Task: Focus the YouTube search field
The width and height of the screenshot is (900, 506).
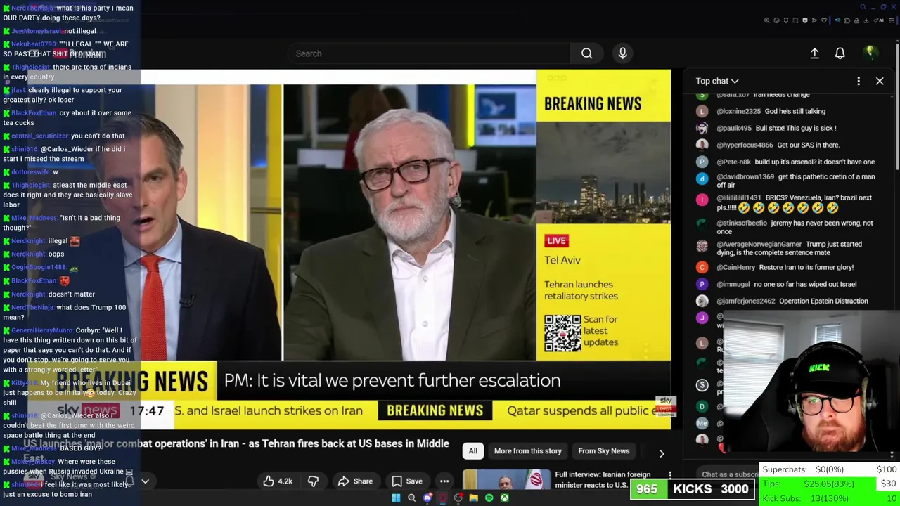Action: click(429, 53)
